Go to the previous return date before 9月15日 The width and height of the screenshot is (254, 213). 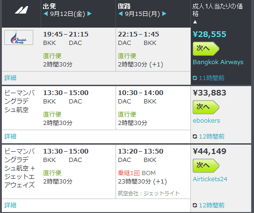120,14
